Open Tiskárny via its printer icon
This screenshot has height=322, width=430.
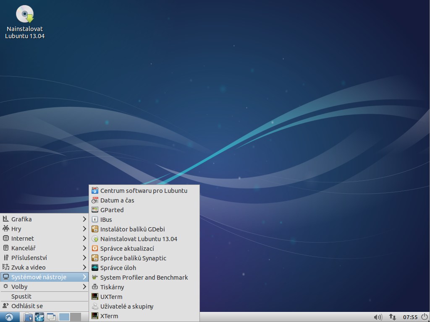95,287
